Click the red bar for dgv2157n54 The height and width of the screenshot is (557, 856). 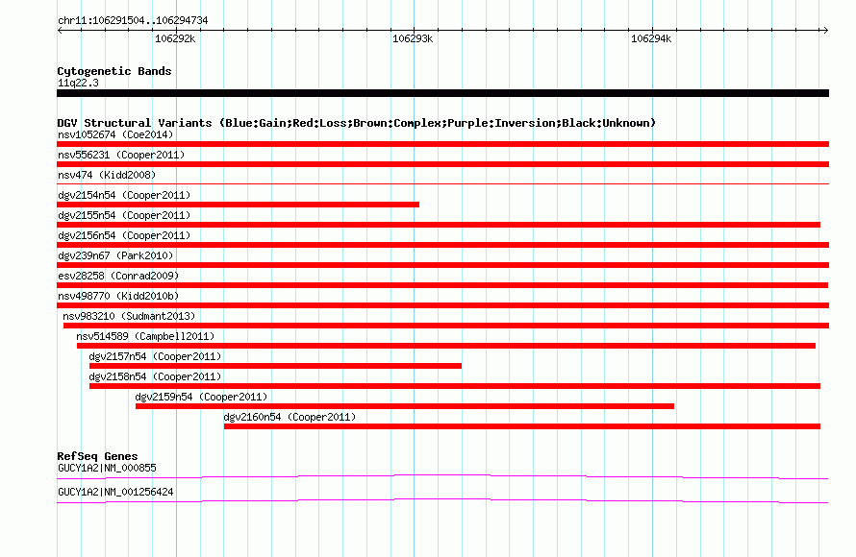click(275, 366)
